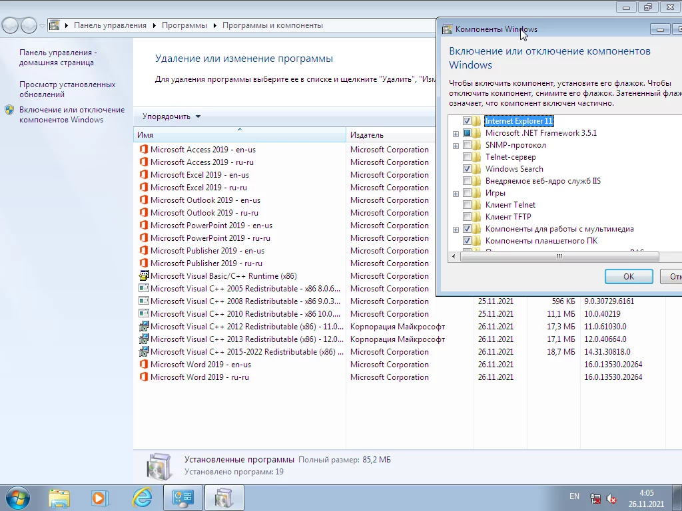Click the Microsoft Word 2019 en-us icon
This screenshot has height=511, width=682.
pos(144,364)
